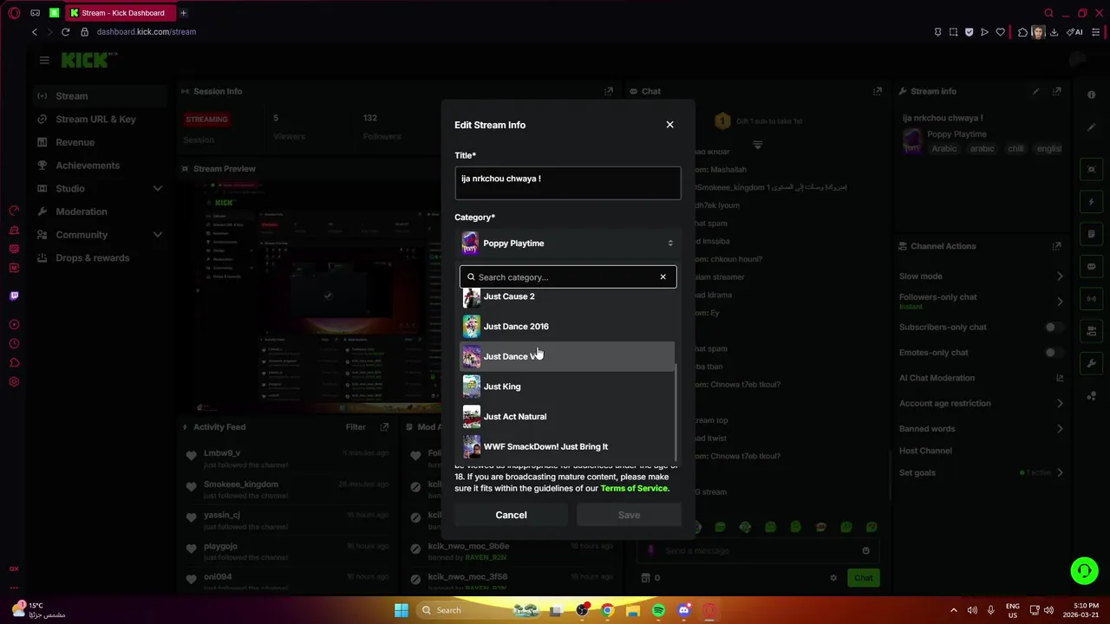Reload the page in browser toolbar
This screenshot has height=624, width=1110.
pos(65,32)
